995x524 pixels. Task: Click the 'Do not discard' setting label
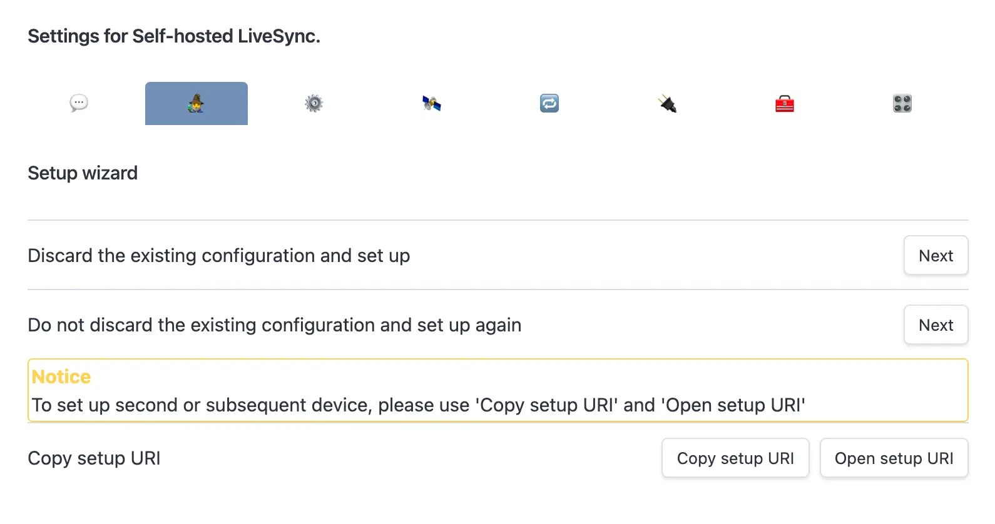(x=274, y=325)
